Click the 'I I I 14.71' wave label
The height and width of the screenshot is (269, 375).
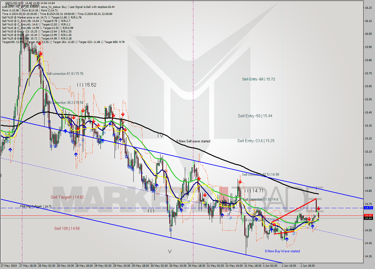tap(254, 191)
